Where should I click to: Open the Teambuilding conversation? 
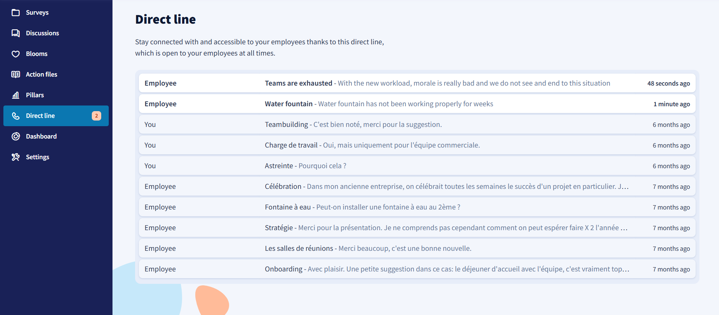pyautogui.click(x=417, y=124)
